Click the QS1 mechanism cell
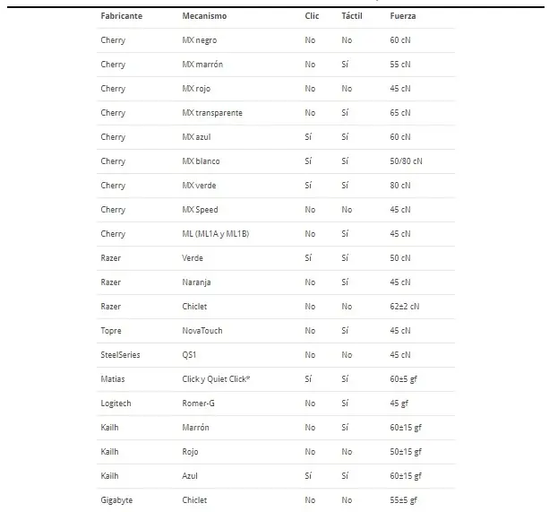The width and height of the screenshot is (549, 512). (x=190, y=355)
